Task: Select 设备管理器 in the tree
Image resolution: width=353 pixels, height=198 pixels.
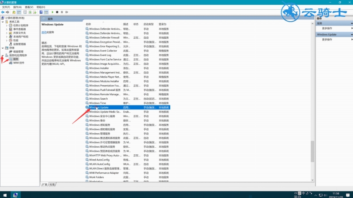Action: click(x=19, y=44)
